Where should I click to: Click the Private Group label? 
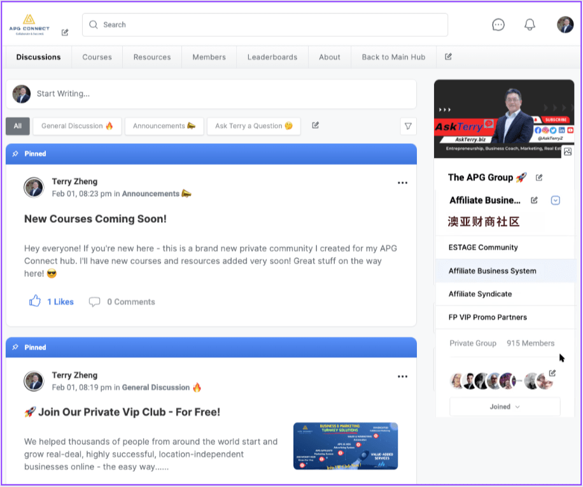[x=472, y=343]
